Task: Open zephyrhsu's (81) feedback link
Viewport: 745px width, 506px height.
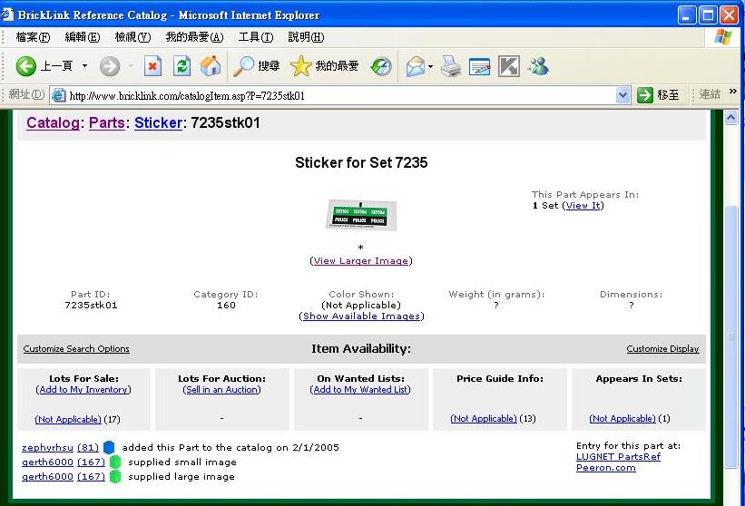Action: tap(88, 448)
